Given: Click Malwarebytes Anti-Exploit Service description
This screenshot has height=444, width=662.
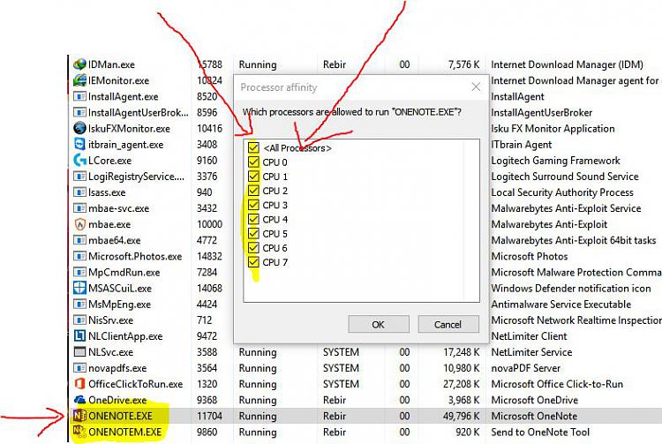Looking at the screenshot, I should [x=566, y=208].
